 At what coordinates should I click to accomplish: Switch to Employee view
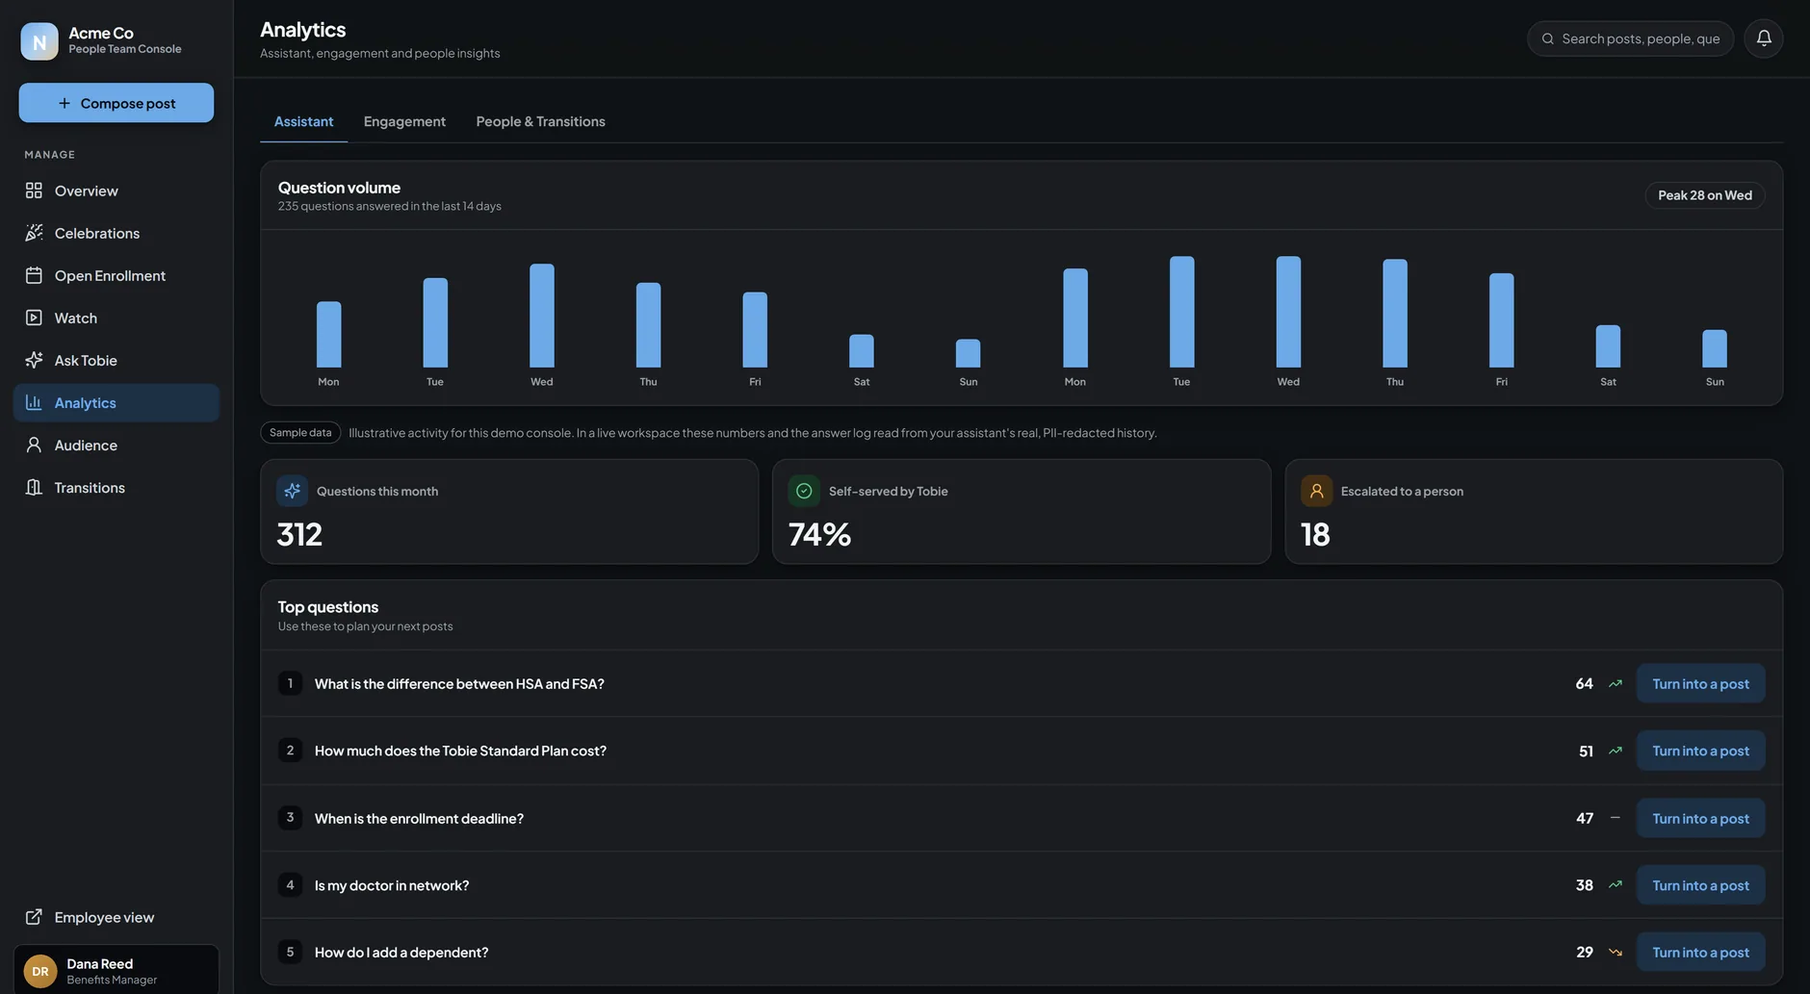point(116,917)
